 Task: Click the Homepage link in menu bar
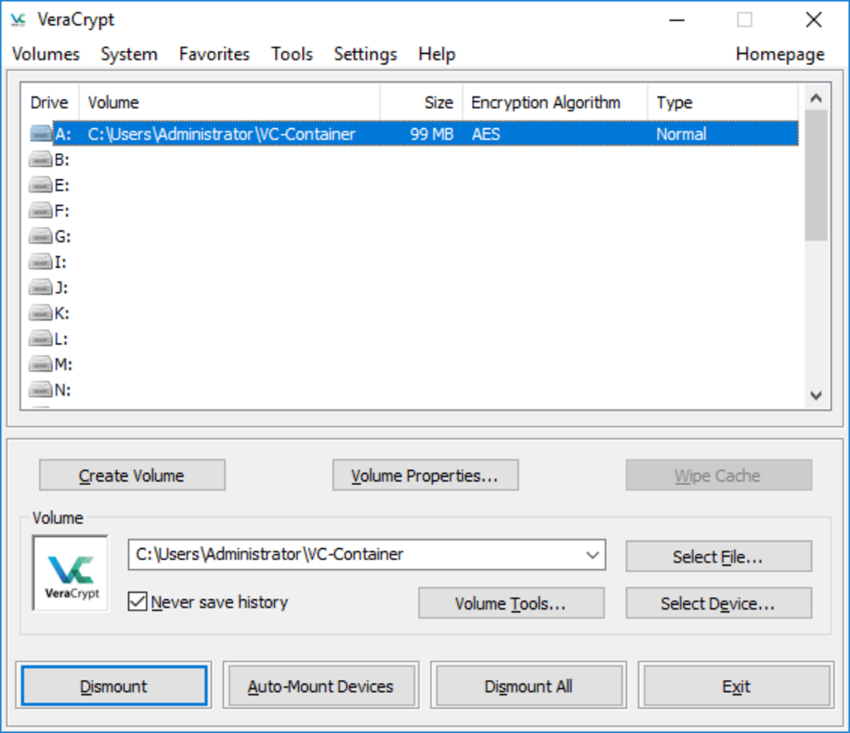(x=780, y=55)
